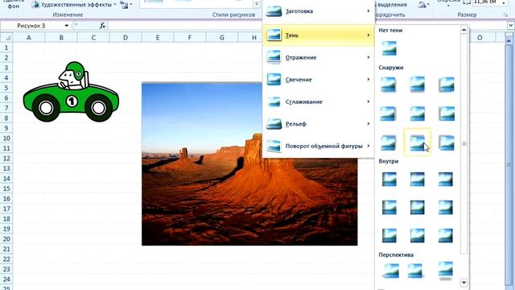Open the Тень shadow submenu
The width and height of the screenshot is (515, 290).
[x=319, y=35]
